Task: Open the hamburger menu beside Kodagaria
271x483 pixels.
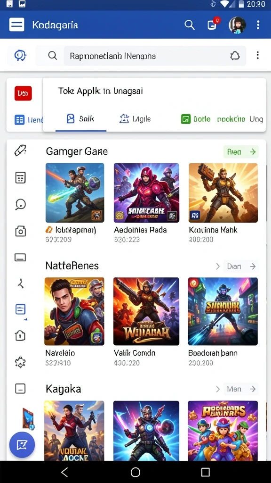Action: pos(16,25)
